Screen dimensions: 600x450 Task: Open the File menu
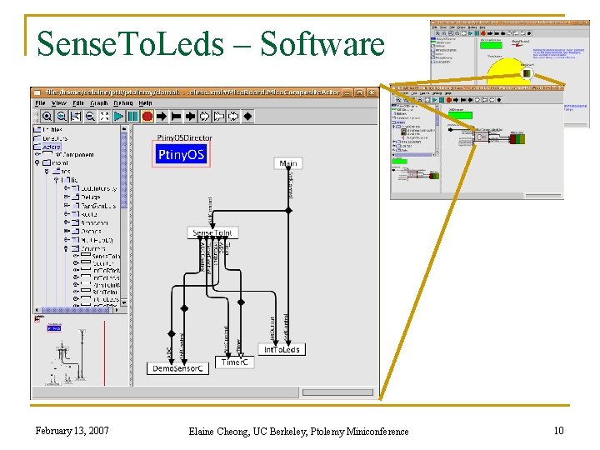[x=40, y=103]
